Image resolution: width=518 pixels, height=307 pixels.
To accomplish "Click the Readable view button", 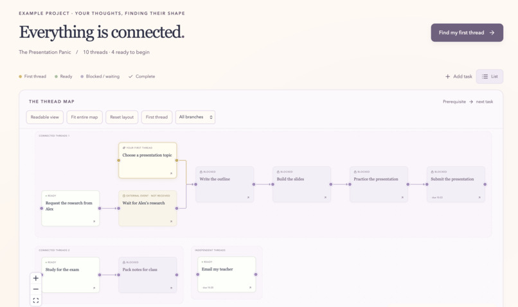I will click(x=44, y=117).
